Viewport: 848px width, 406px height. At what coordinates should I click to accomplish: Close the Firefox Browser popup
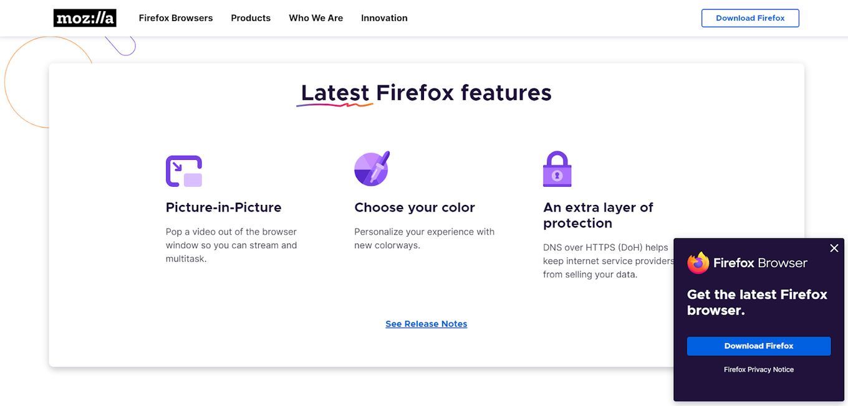coord(834,248)
